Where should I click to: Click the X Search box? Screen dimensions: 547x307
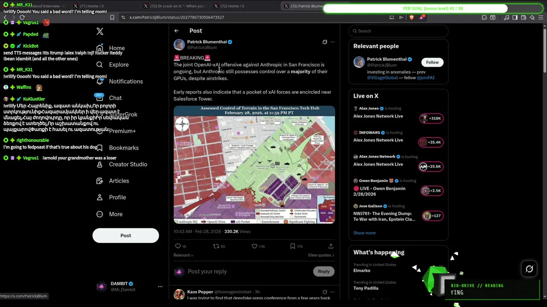coord(398,31)
